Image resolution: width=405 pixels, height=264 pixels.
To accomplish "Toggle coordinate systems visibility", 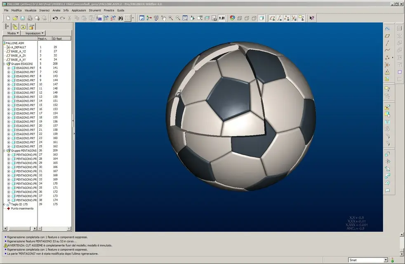I will point(294,18).
